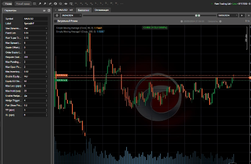Image resolution: width=251 pixels, height=164 pixels.
Task: Expand the Enable Equity dropdown
Action: tap(36, 77)
